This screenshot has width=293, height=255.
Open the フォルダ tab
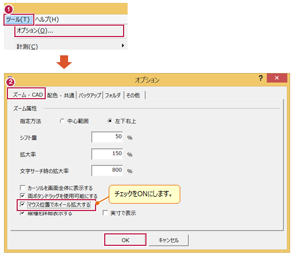pos(113,95)
